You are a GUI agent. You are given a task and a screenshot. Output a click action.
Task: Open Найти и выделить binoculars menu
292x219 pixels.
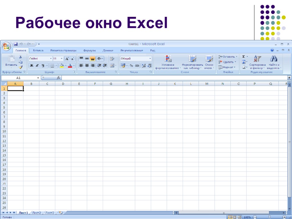(x=274, y=62)
